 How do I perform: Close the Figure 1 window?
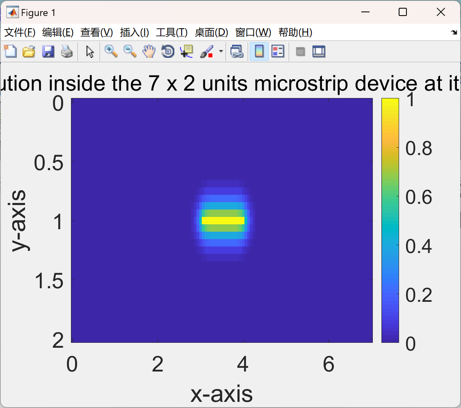point(441,12)
